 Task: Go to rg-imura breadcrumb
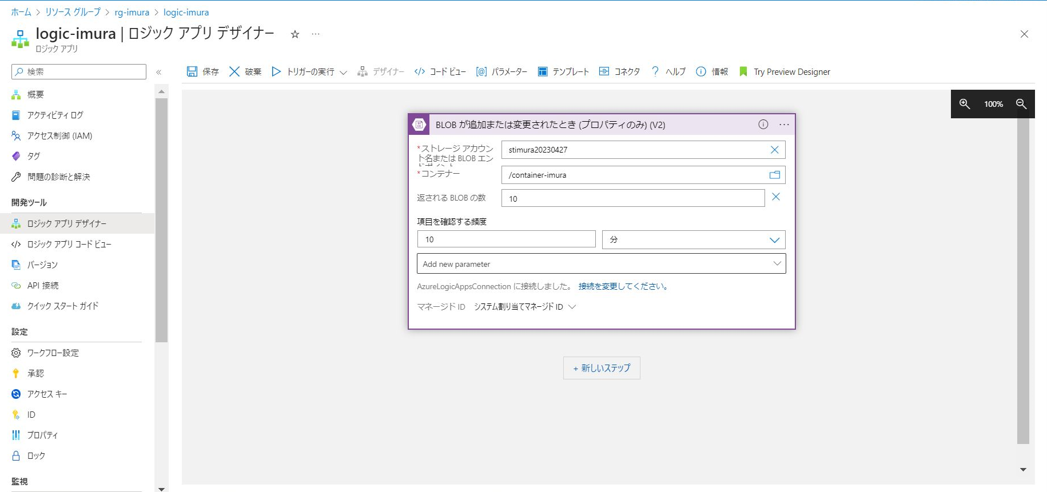pos(132,12)
